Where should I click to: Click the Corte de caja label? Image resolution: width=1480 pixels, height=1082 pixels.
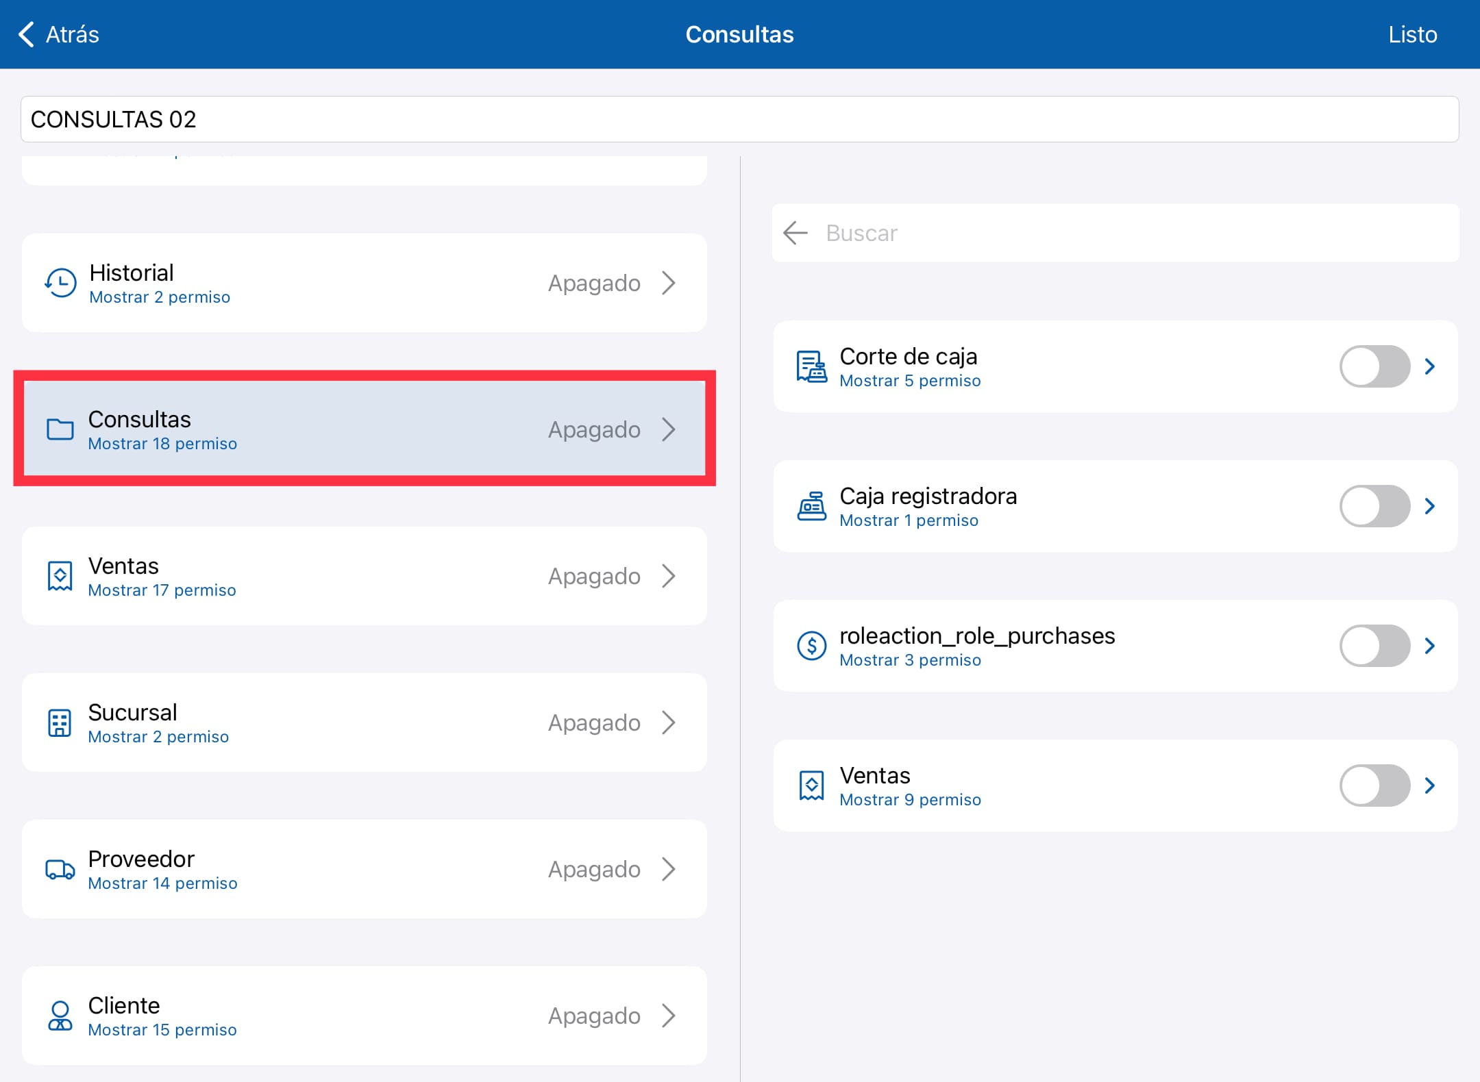[908, 356]
